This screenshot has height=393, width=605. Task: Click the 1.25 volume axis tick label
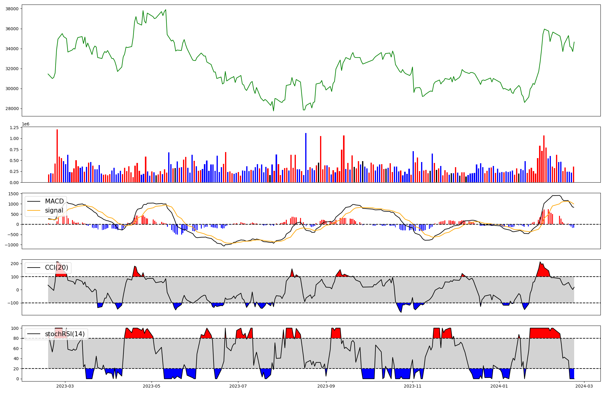14,128
